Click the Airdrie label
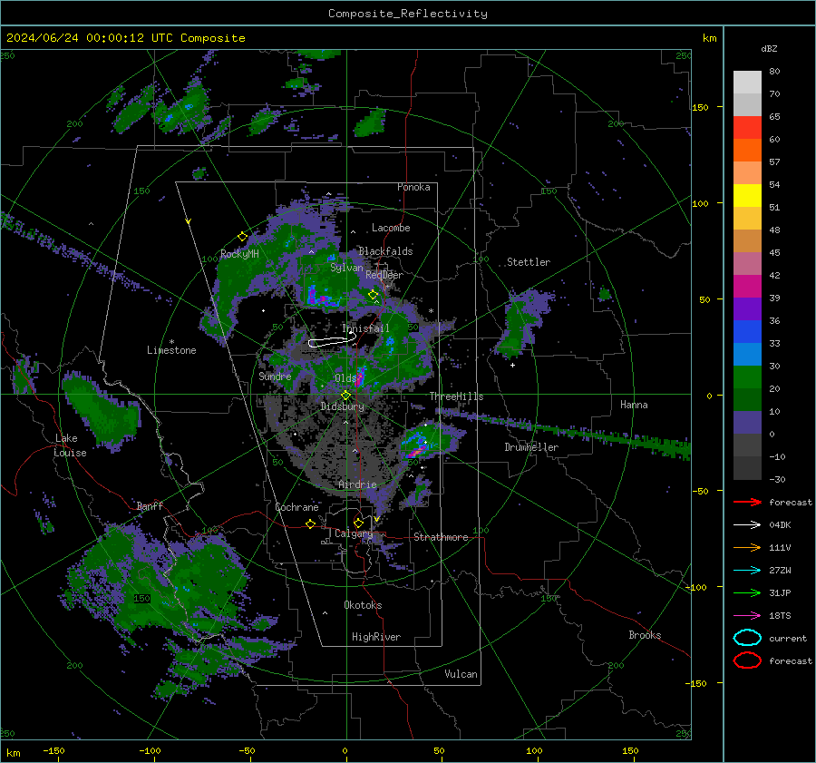Image resolution: width=816 pixels, height=763 pixels. [x=357, y=484]
